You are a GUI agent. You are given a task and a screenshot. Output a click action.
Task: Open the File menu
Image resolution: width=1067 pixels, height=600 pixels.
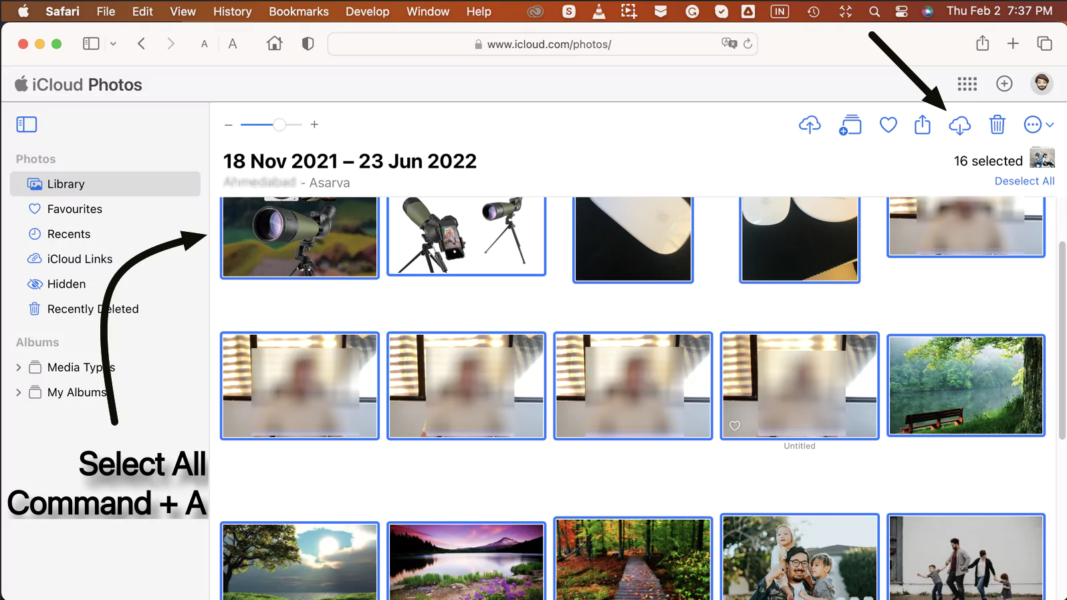tap(106, 11)
